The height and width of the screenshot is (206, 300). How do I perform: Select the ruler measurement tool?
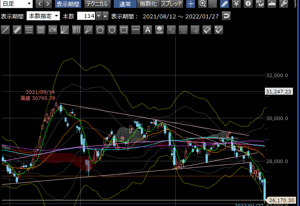pos(17,30)
